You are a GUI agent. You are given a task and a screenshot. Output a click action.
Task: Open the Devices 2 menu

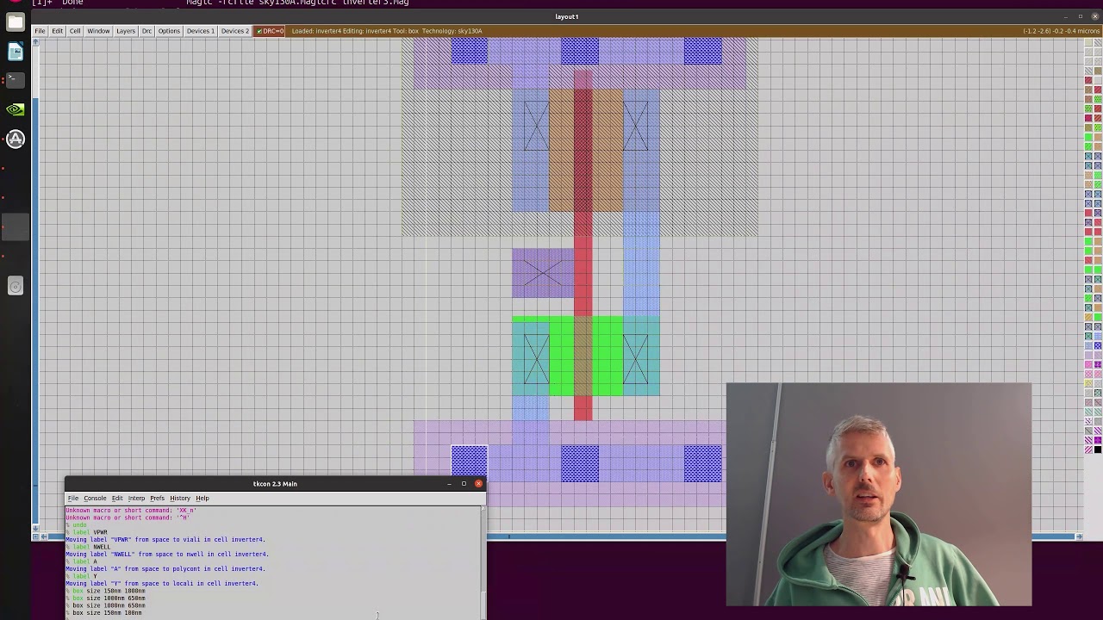coord(234,31)
